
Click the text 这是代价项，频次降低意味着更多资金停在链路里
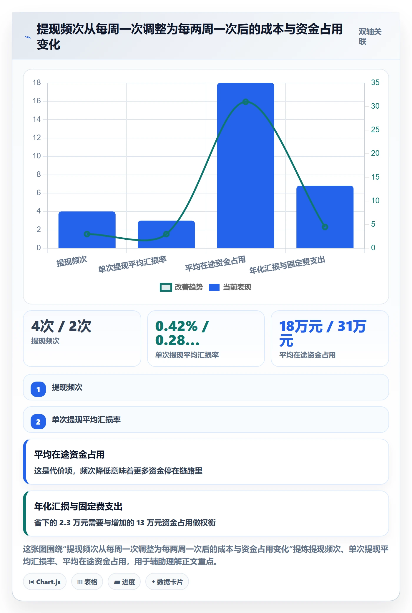click(x=118, y=471)
